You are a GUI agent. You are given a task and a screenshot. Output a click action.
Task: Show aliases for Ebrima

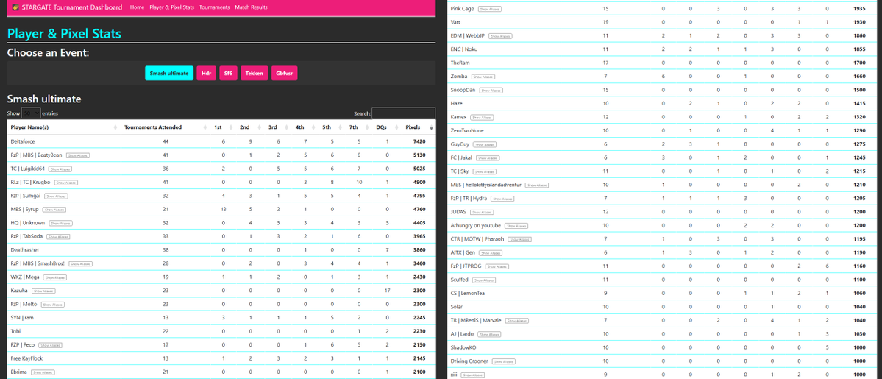[43, 372]
